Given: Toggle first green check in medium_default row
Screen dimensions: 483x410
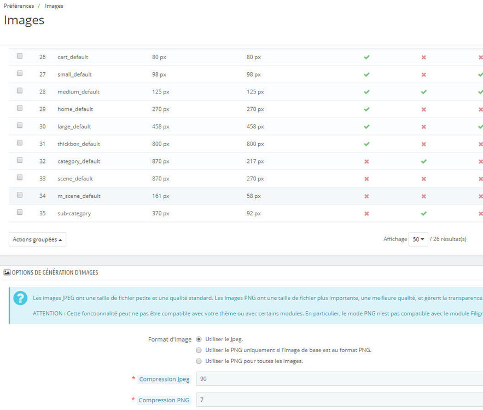Looking at the screenshot, I should pos(366,92).
